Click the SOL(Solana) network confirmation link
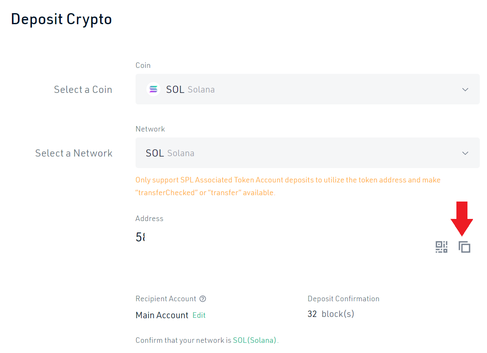 pyautogui.click(x=255, y=340)
